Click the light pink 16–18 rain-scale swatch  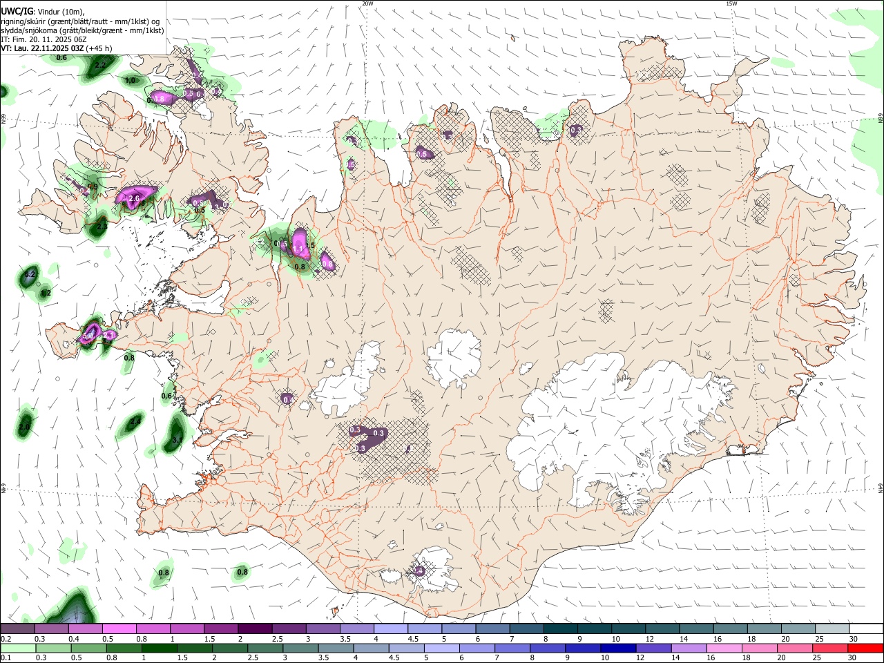pos(724,648)
